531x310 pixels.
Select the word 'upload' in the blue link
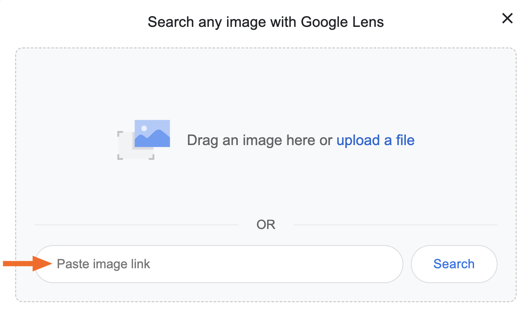358,140
